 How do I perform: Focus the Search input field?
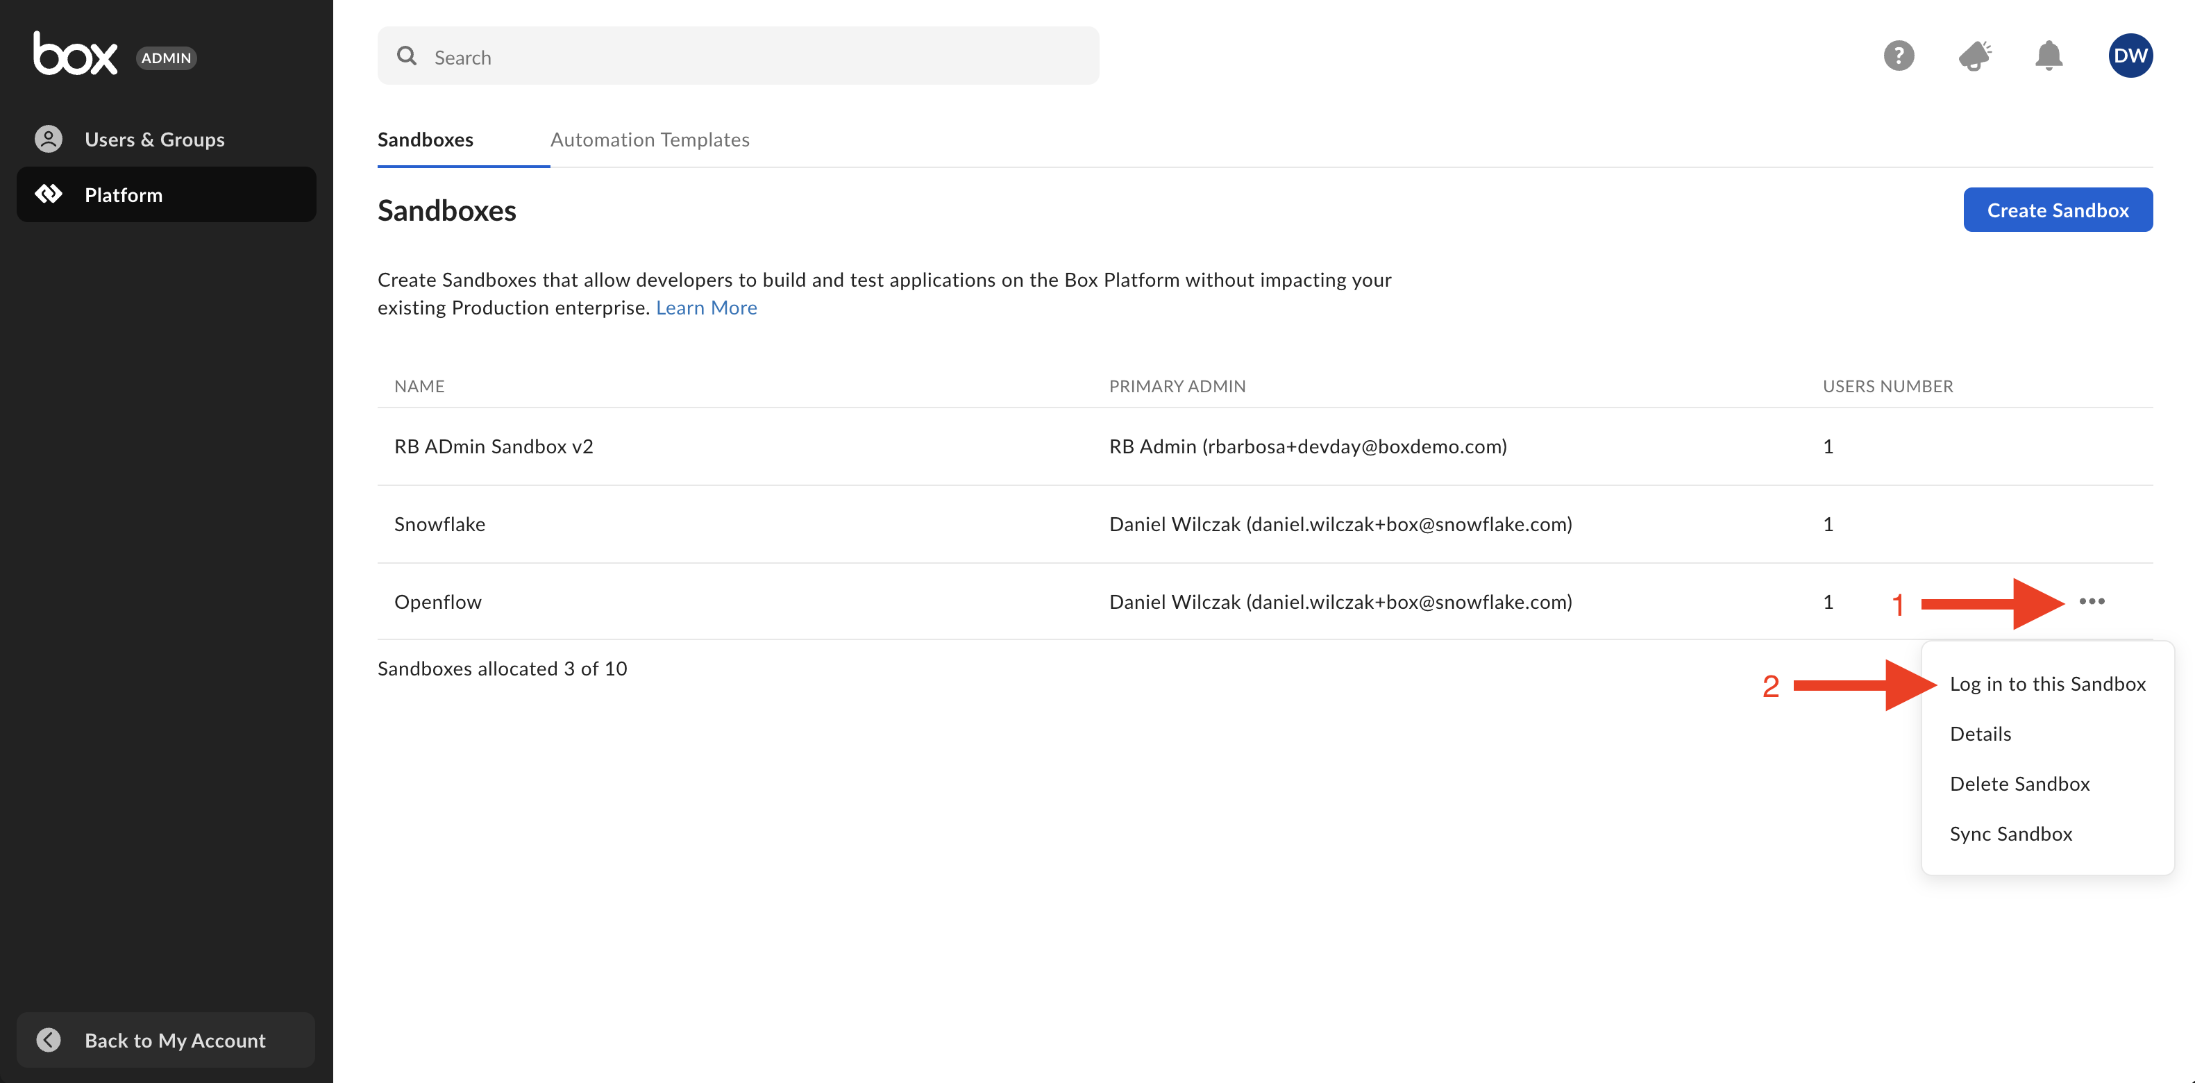pyautogui.click(x=750, y=57)
